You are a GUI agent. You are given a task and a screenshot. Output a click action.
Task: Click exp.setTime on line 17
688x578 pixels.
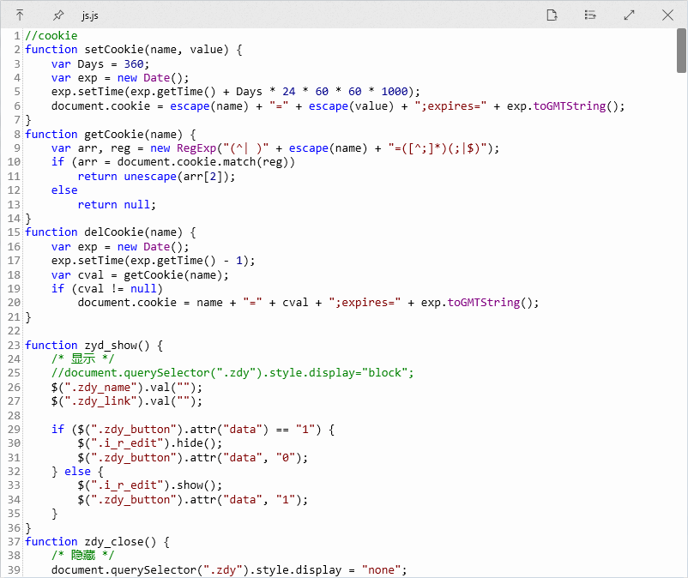click(x=88, y=261)
